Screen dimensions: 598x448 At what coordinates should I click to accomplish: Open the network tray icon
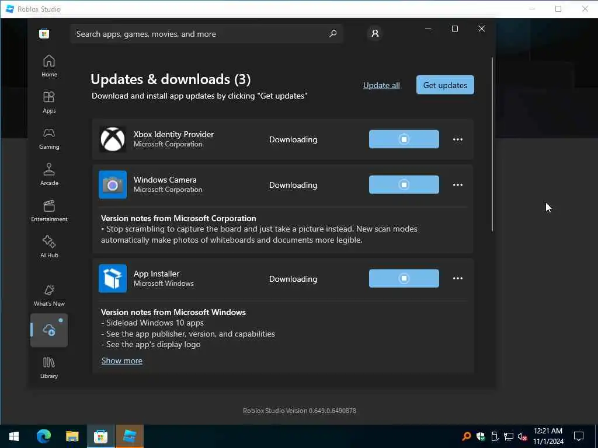pos(509,436)
